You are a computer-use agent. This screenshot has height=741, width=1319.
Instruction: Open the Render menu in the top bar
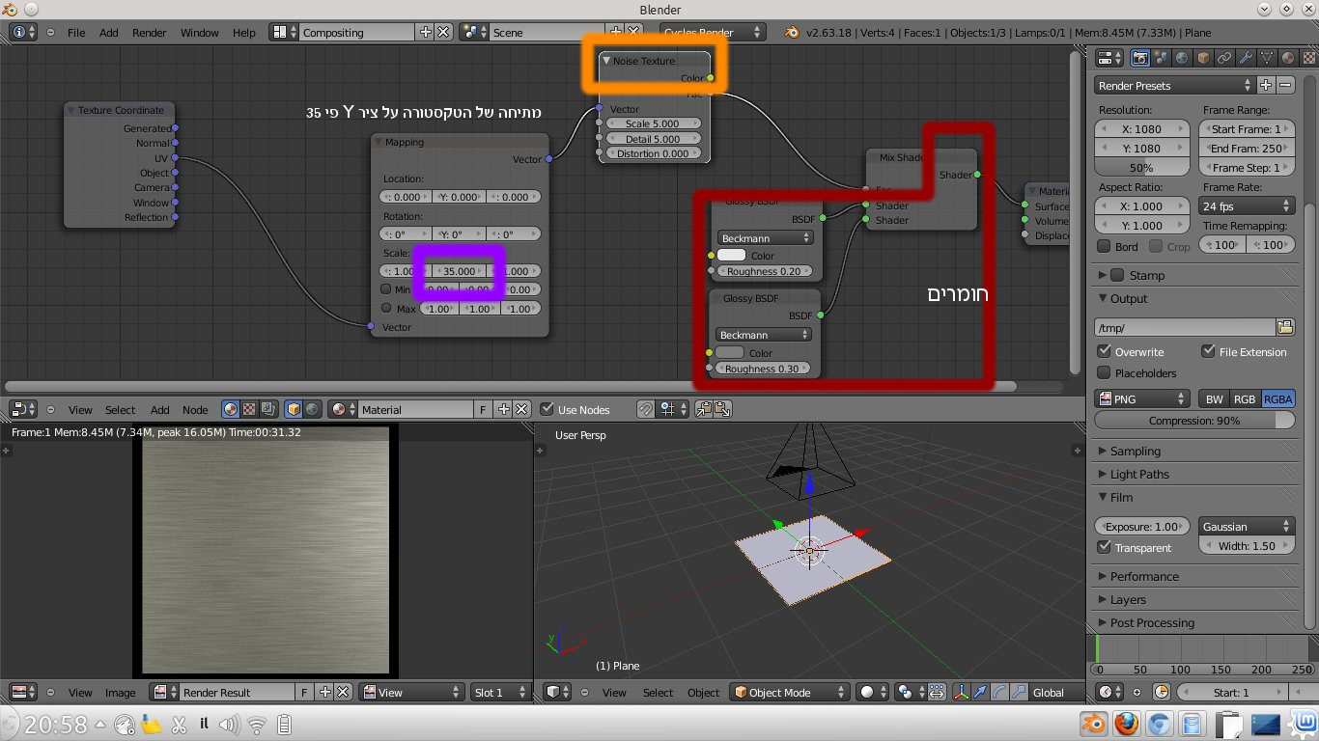click(x=149, y=32)
